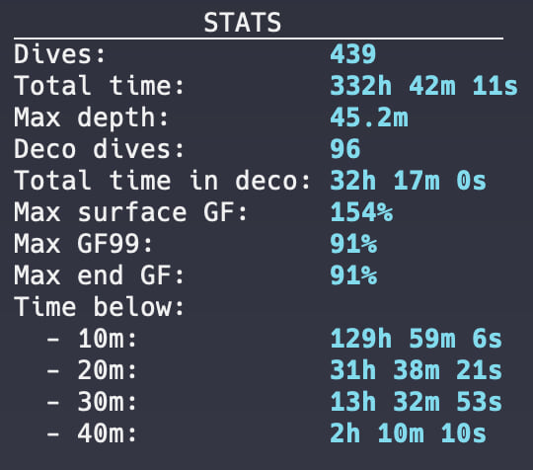This screenshot has width=533, height=470.
Task: Select the 'Total time in deco:' label
Action: coord(162,181)
